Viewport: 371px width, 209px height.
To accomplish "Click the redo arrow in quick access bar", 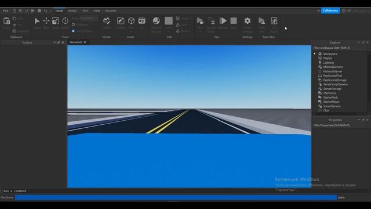I will [27, 10].
